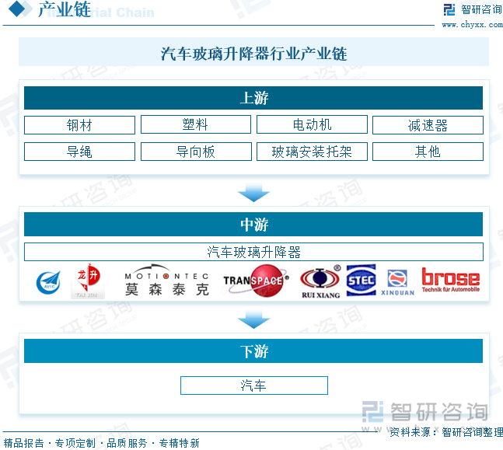Select the 玻璃安装托架 box
The width and height of the screenshot is (503, 450).
coord(312,152)
